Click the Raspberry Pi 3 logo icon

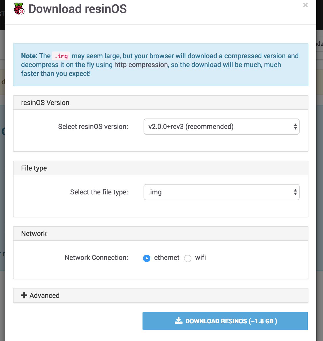coord(19,9)
